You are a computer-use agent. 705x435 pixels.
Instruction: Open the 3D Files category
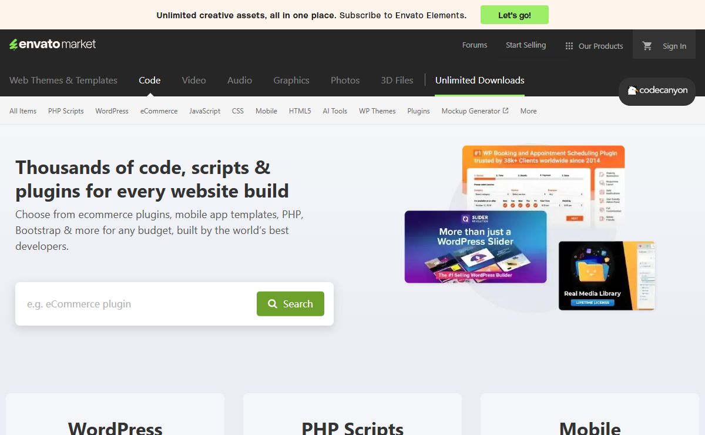pyautogui.click(x=397, y=81)
